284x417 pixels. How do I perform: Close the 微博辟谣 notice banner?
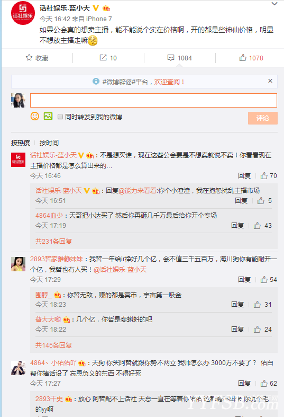[270, 81]
